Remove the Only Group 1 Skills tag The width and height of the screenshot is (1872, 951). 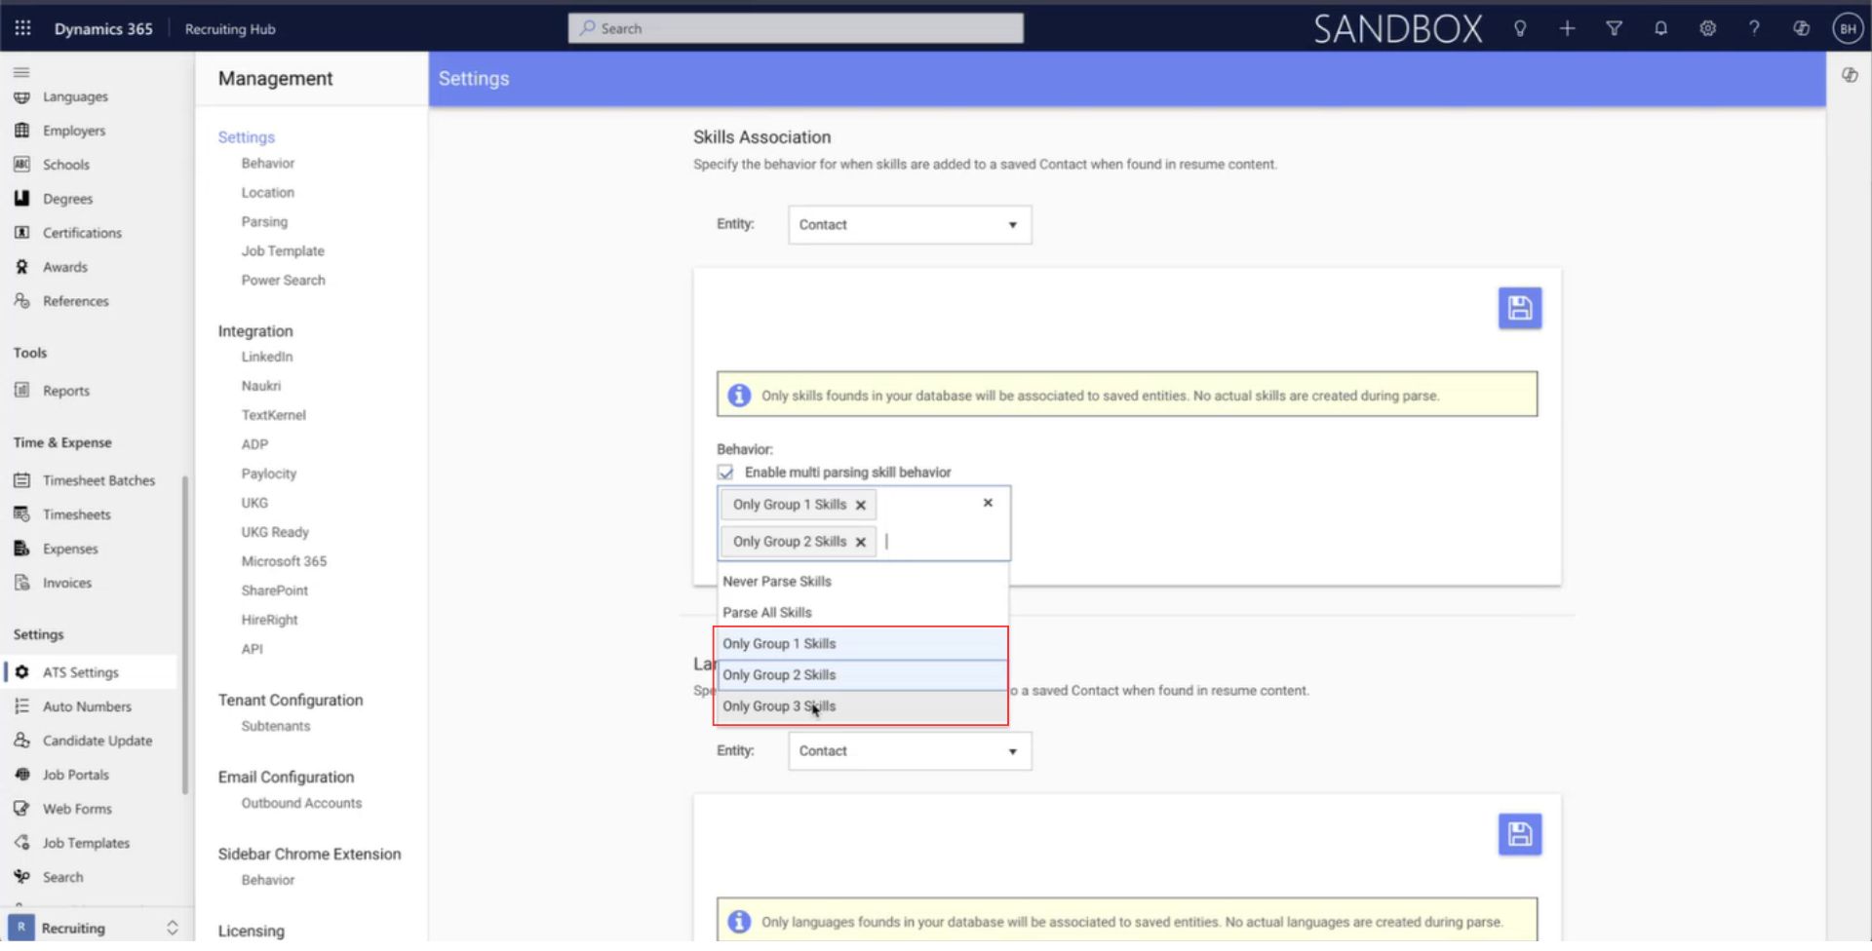click(x=860, y=505)
